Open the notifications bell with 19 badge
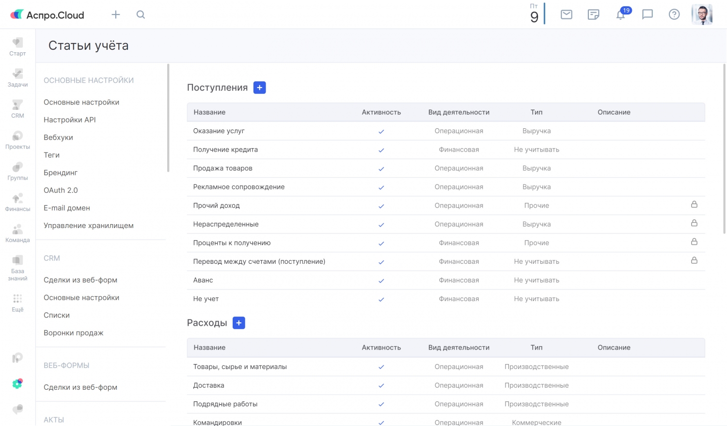Viewport: 727px width, 426px height. [621, 15]
